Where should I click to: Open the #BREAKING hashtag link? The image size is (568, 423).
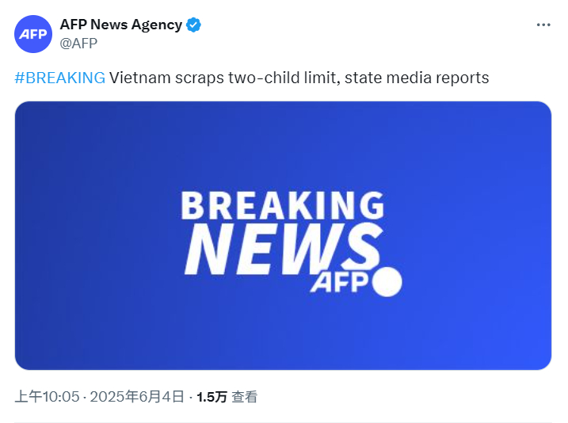(59, 78)
